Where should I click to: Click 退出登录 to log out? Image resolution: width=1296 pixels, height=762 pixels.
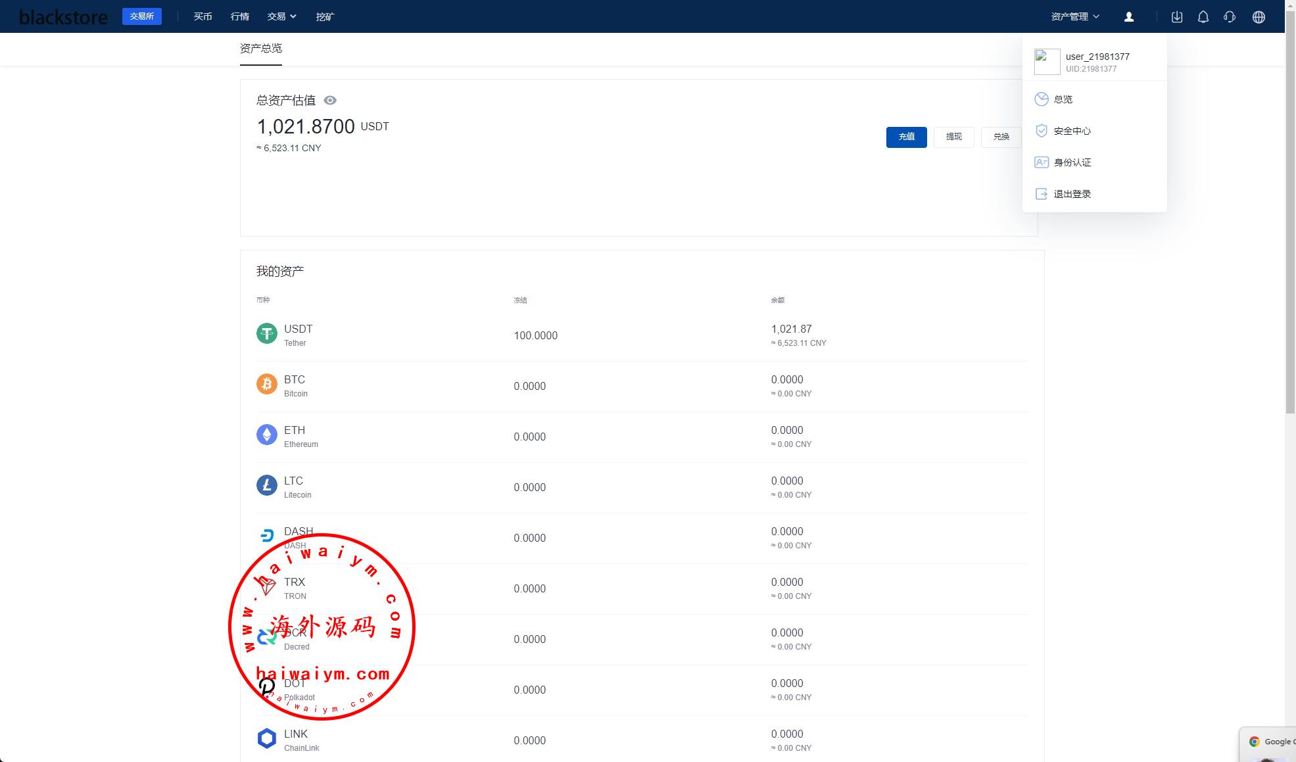tap(1072, 194)
